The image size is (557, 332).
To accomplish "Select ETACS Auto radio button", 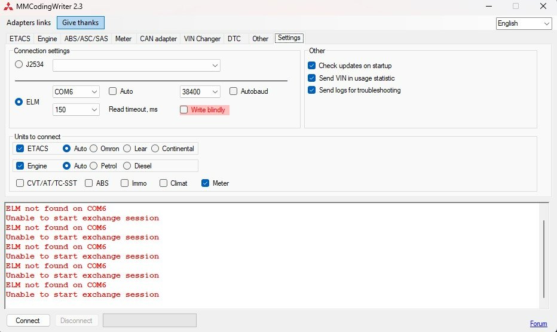I will [66, 149].
